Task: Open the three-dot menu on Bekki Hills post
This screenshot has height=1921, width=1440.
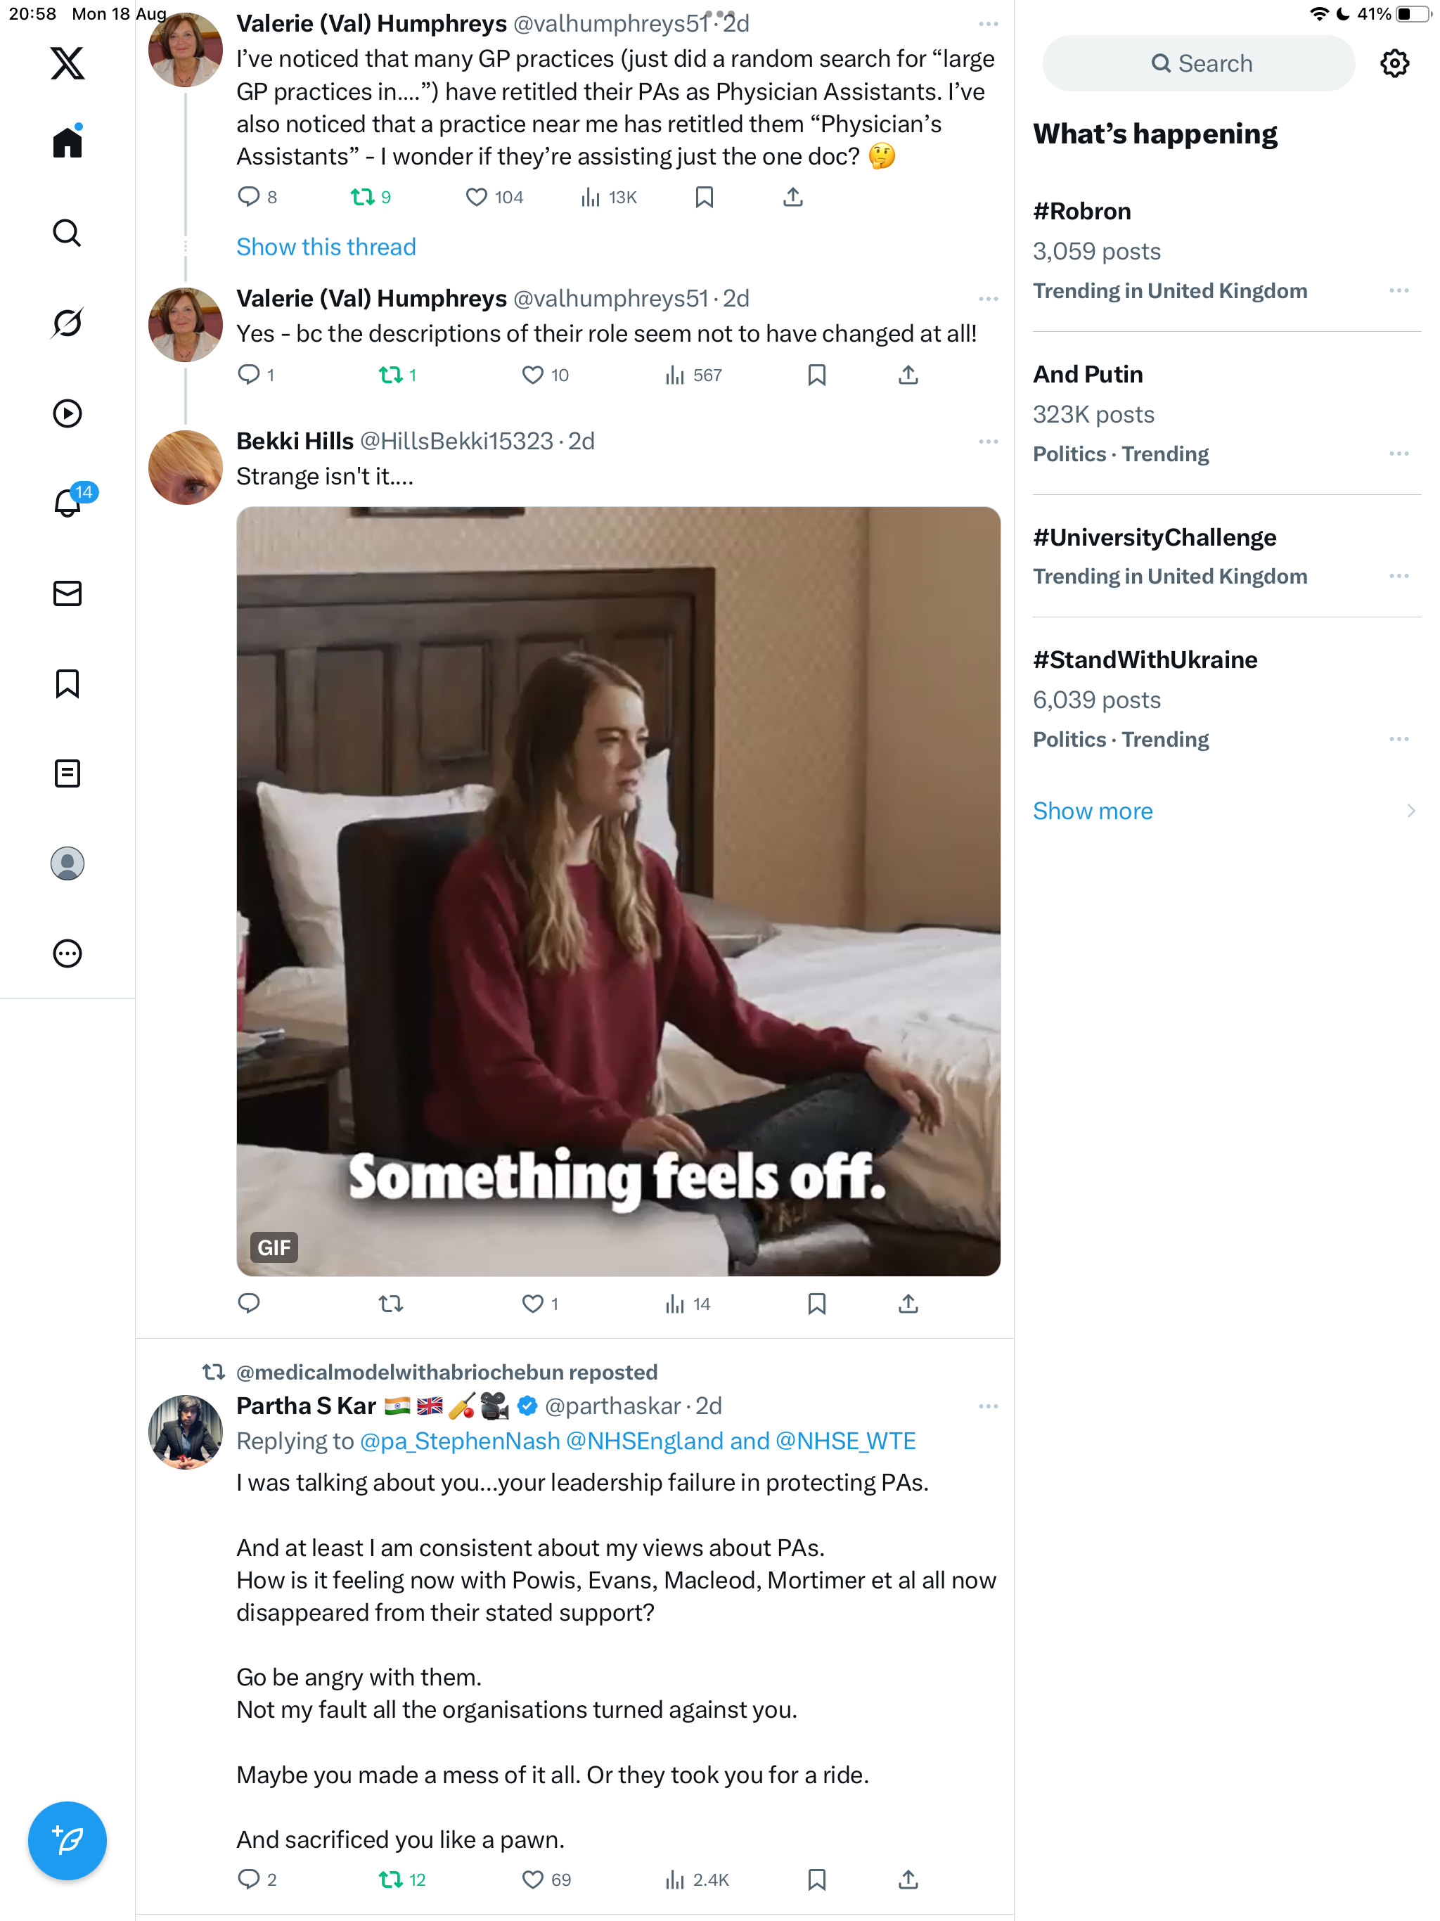Action: click(x=987, y=442)
